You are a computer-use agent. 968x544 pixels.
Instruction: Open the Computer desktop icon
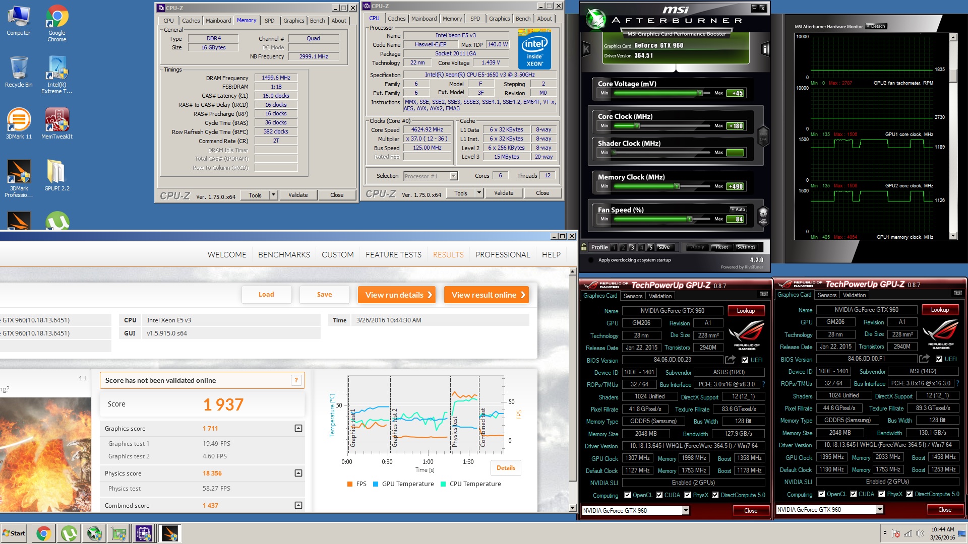point(19,21)
